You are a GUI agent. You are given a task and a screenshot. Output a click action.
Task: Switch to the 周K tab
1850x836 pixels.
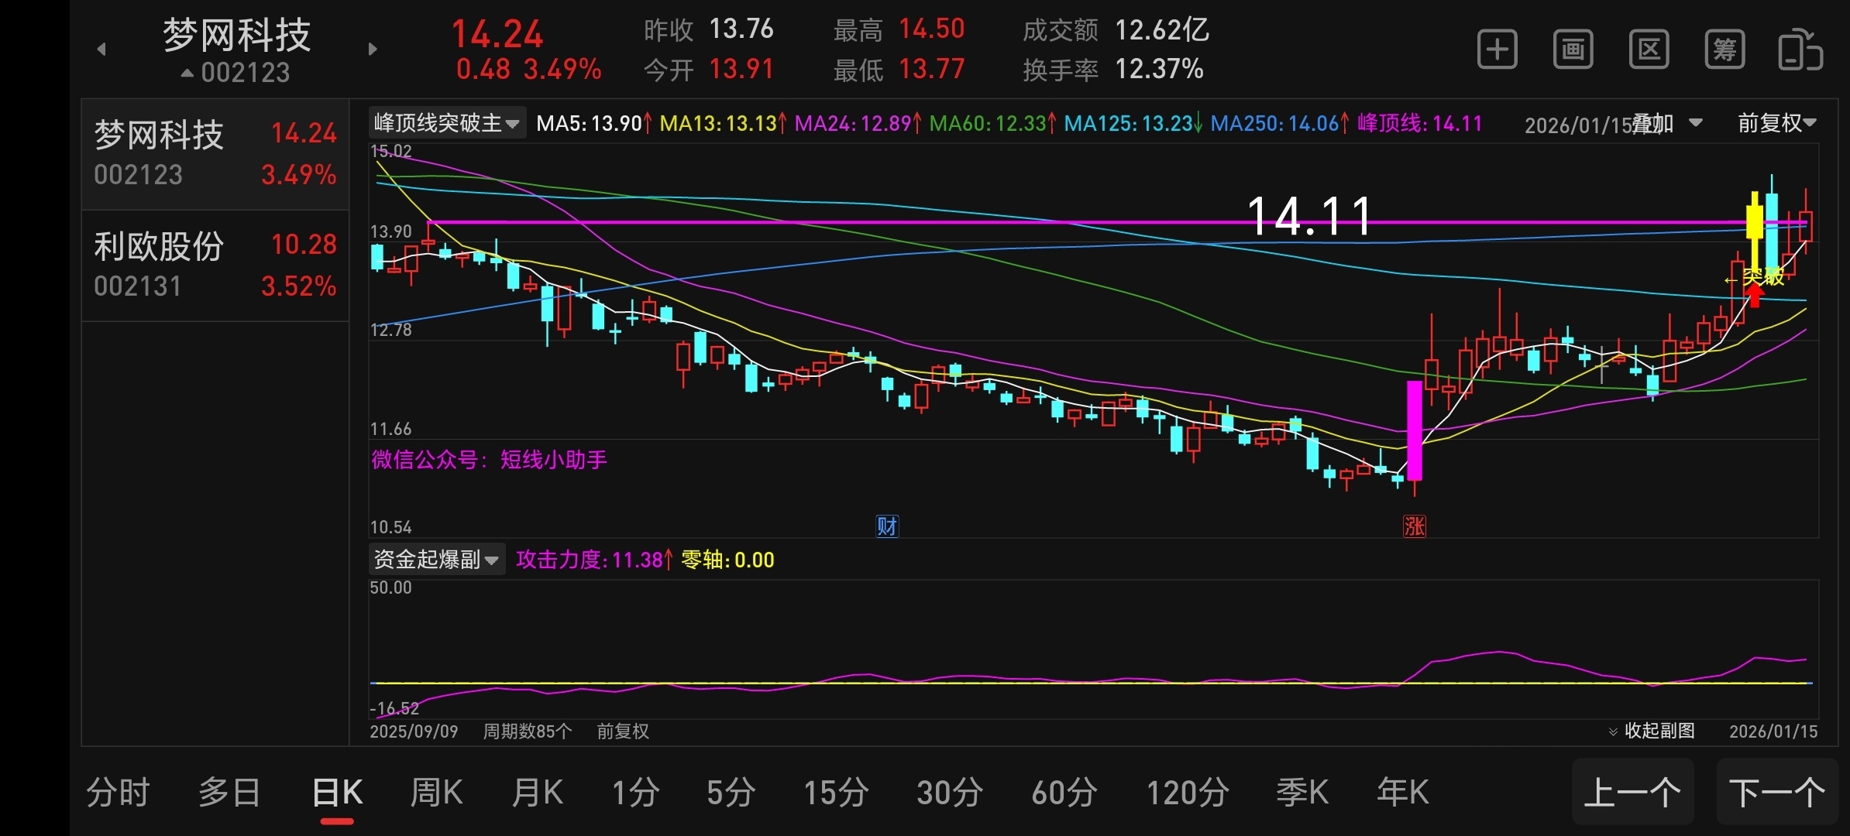coord(436,793)
